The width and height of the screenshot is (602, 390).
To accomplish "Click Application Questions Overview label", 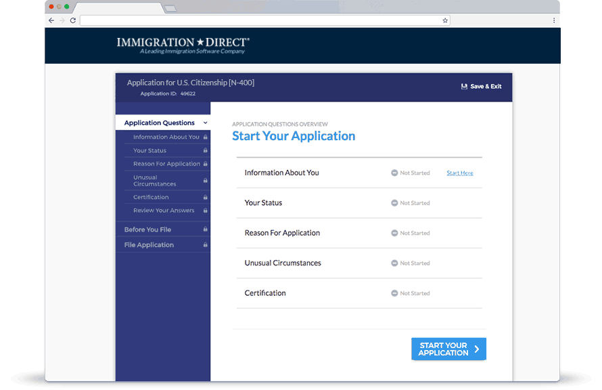I will pyautogui.click(x=280, y=124).
